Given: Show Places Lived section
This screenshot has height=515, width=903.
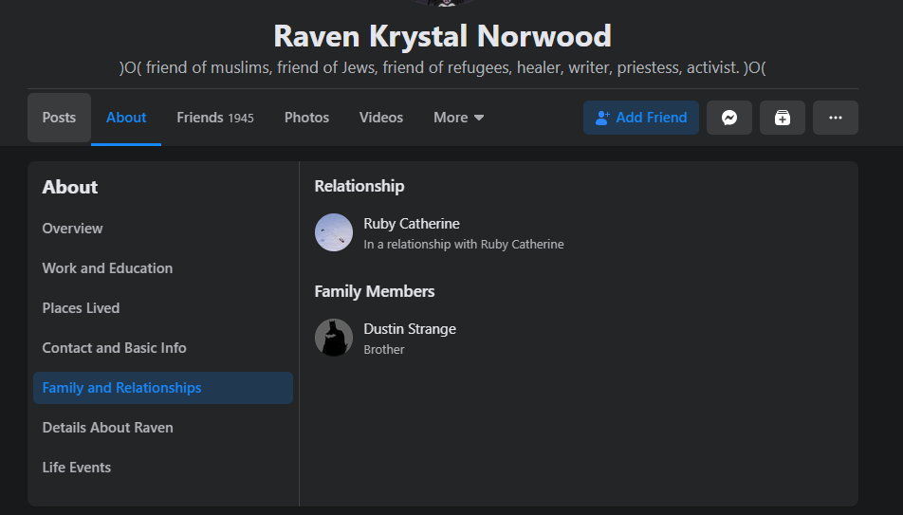Looking at the screenshot, I should (81, 308).
